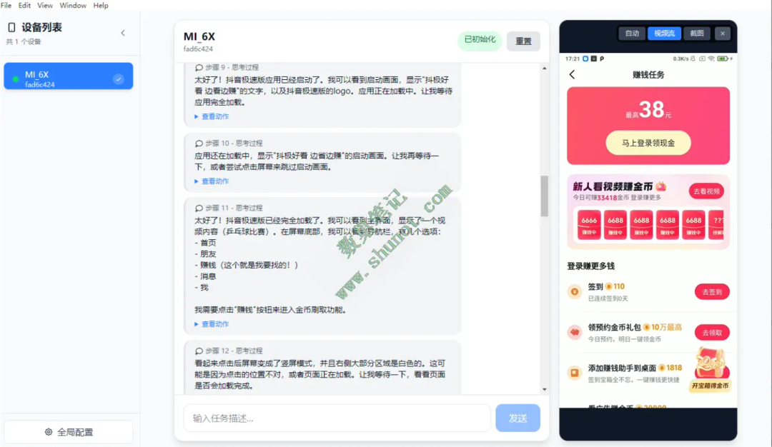Open the Help menu
Viewport: 772px width, 447px height.
pyautogui.click(x=101, y=6)
